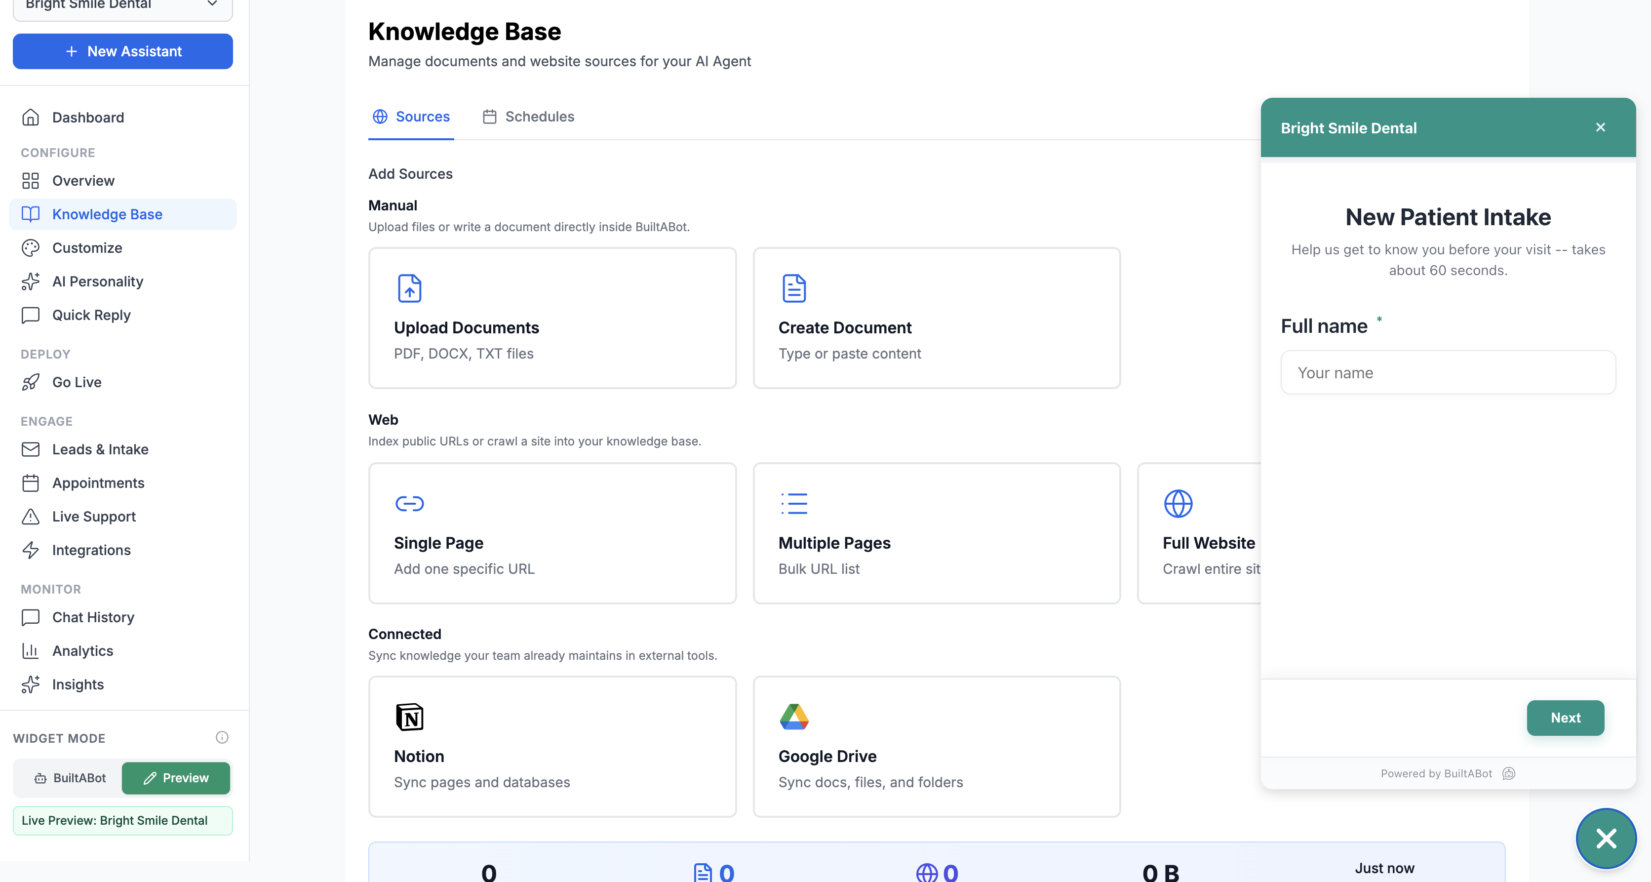This screenshot has height=882, width=1651.
Task: Choose the Multiple Pages source title
Action: point(834,543)
